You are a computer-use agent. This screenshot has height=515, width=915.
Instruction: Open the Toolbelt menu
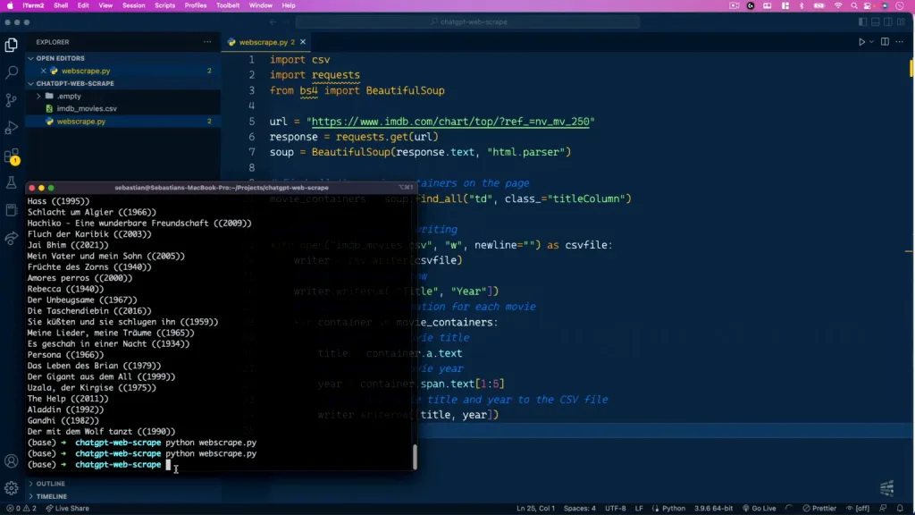pos(228,5)
